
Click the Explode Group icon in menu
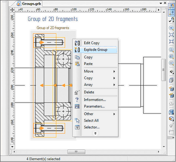(77, 50)
